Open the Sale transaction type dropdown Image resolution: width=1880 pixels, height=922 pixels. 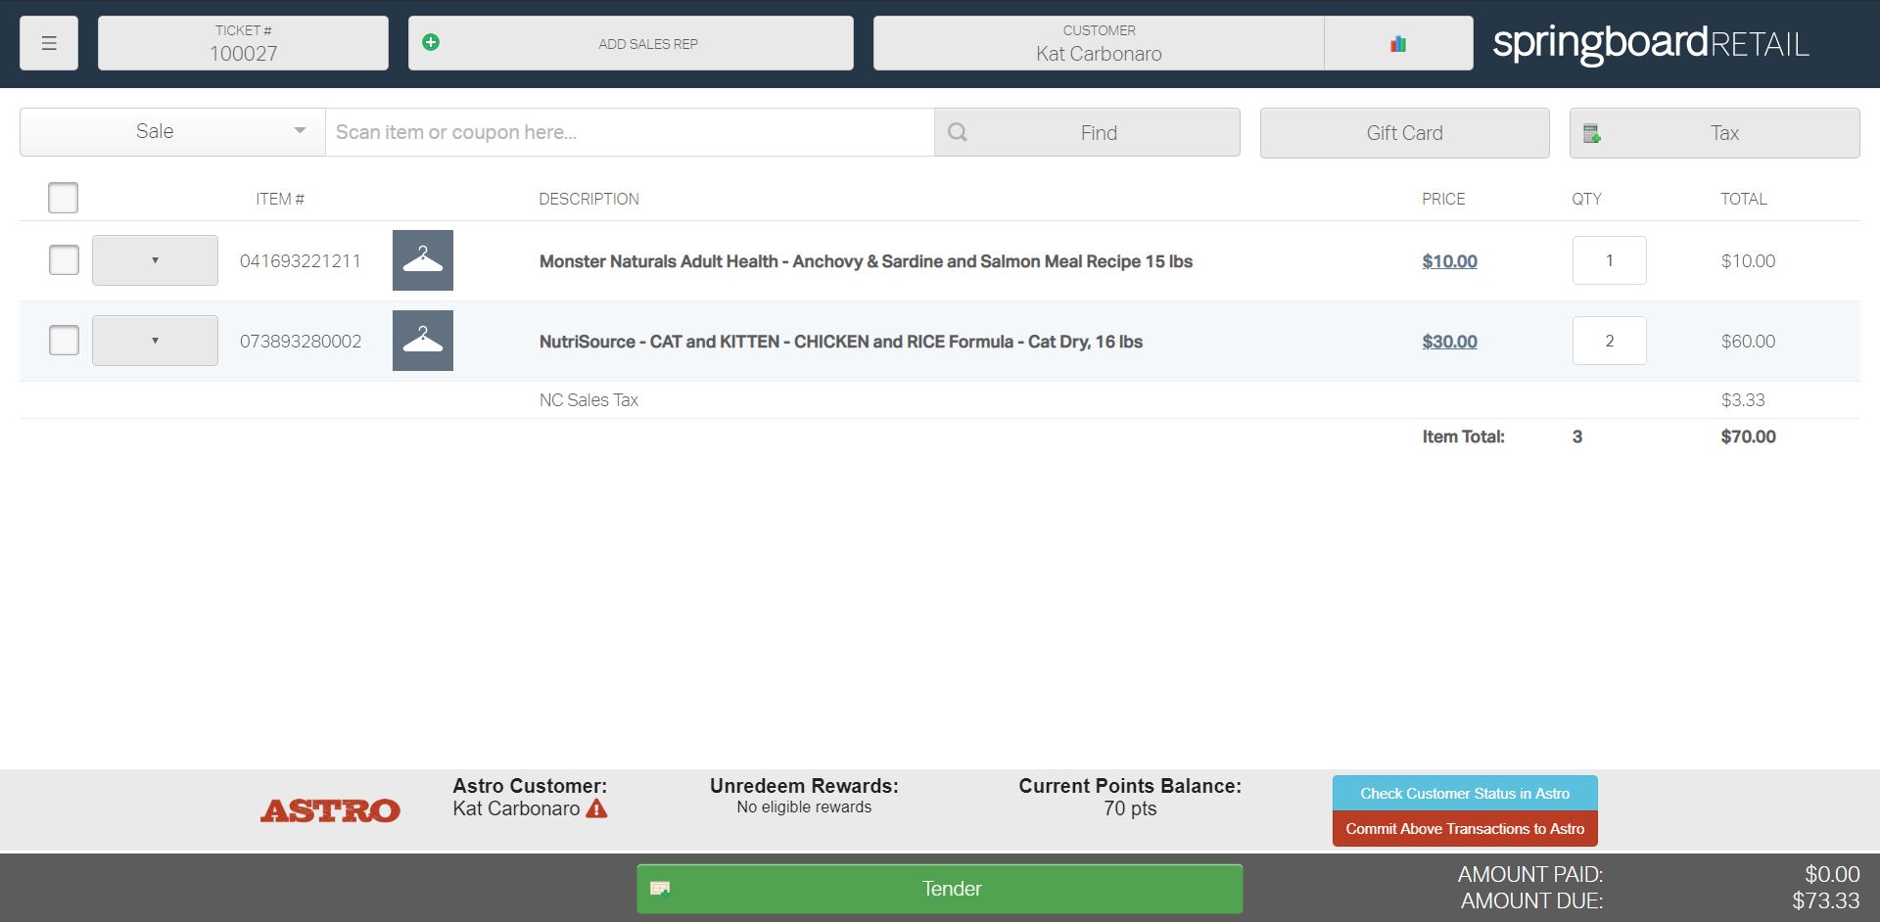pyautogui.click(x=172, y=132)
